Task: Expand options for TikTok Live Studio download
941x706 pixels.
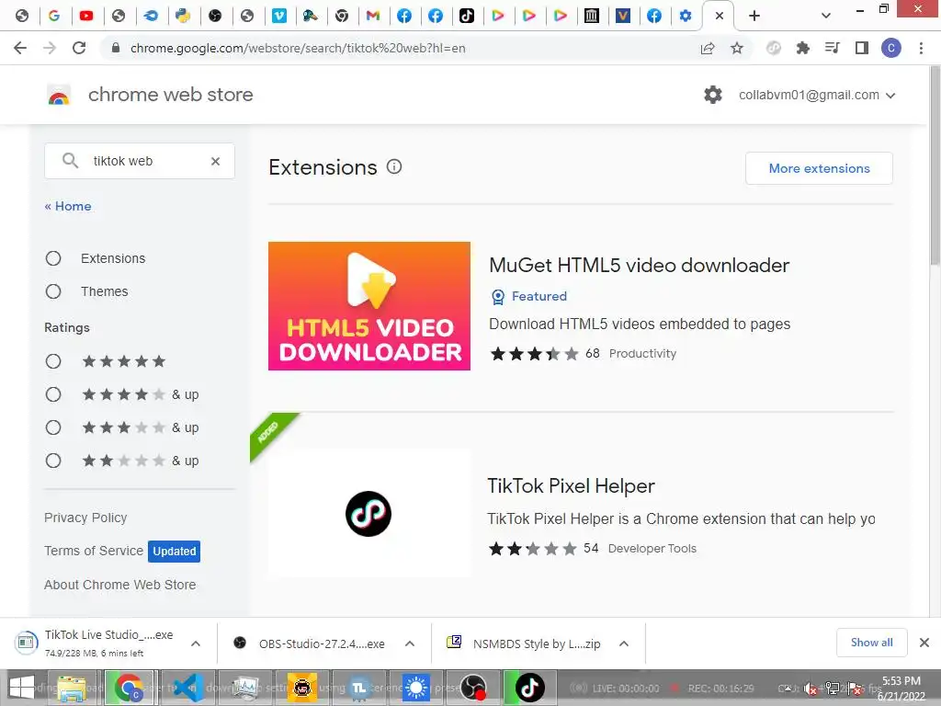Action: click(x=196, y=643)
